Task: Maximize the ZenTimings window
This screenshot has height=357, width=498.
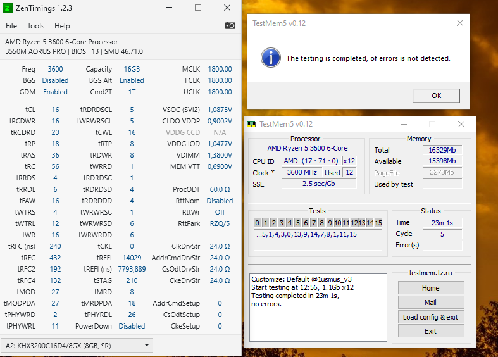Action: tap(198, 8)
